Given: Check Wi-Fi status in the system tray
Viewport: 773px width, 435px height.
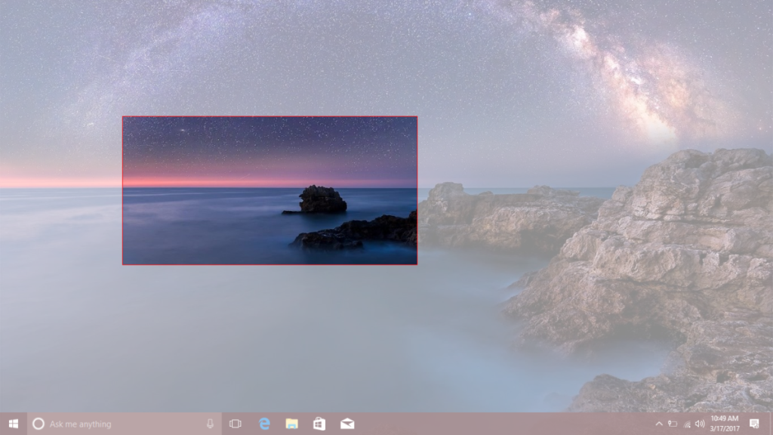Looking at the screenshot, I should pos(687,424).
